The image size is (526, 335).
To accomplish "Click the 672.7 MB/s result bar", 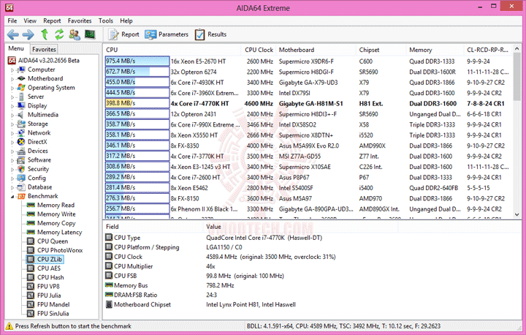I will [x=137, y=72].
